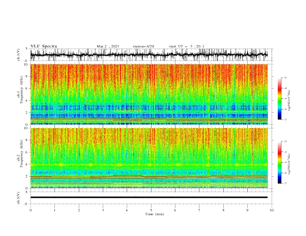Click the "-7" label on ch.2 colorbar
This screenshot has height=236, width=306.
tap(285, 183)
